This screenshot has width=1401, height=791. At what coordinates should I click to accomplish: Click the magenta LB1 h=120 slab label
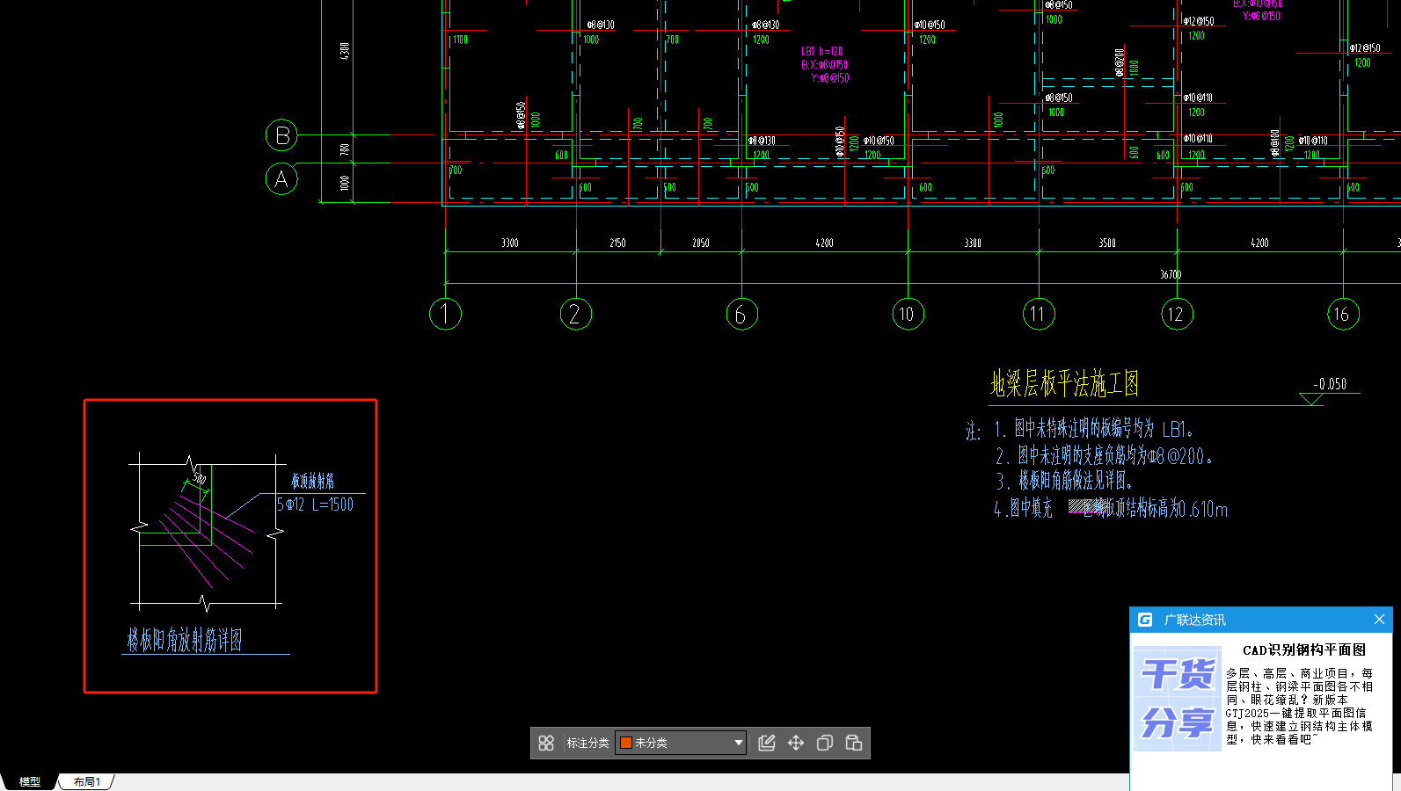[822, 51]
